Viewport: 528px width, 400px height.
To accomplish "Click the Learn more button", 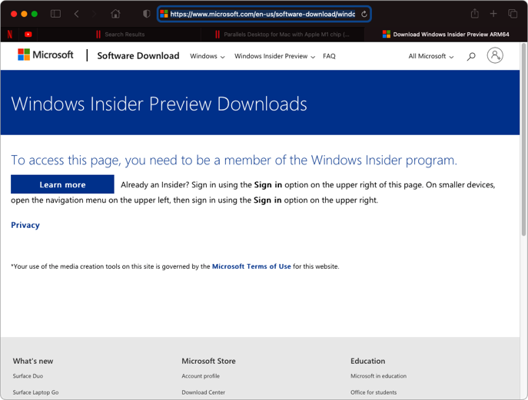I will click(62, 184).
